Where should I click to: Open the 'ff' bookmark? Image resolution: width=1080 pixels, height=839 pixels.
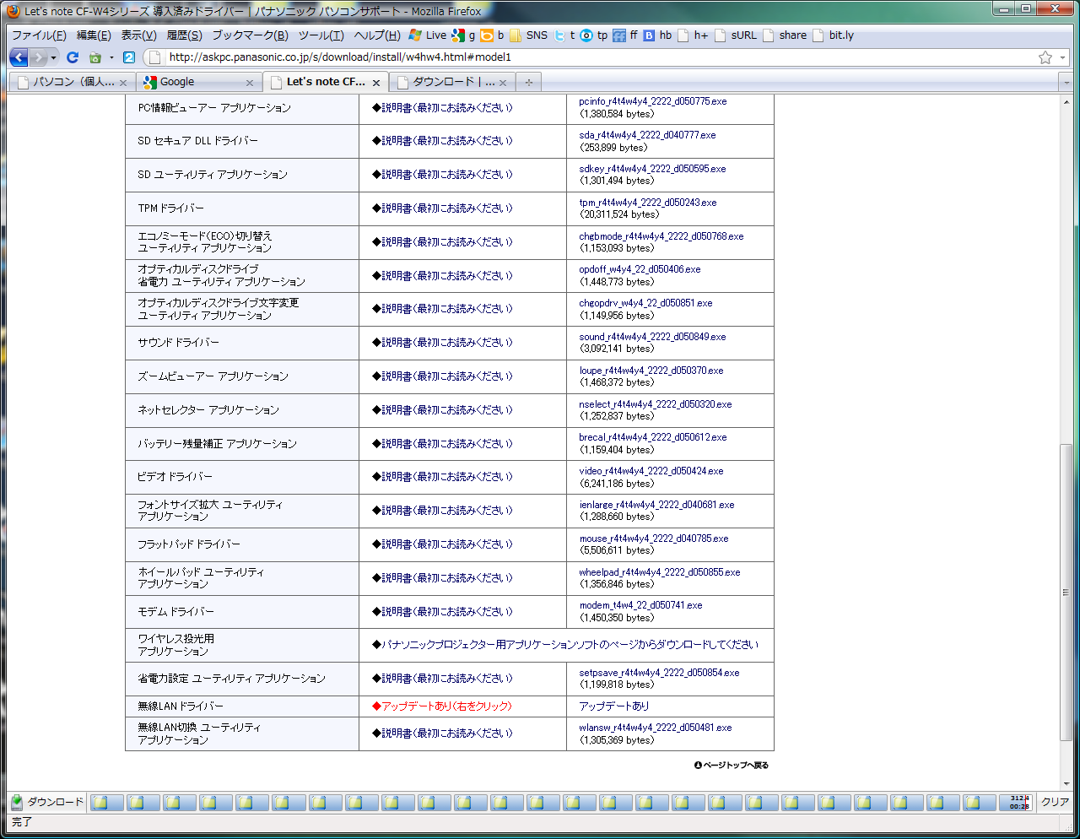(x=626, y=35)
